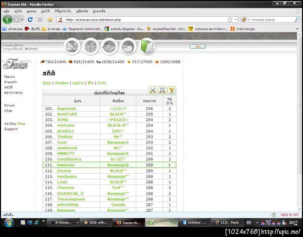The image size is (303, 237).
Task: Open player immozaa profile
Action: [x=66, y=165]
